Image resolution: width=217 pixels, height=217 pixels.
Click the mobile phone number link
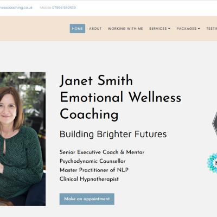tap(64, 8)
